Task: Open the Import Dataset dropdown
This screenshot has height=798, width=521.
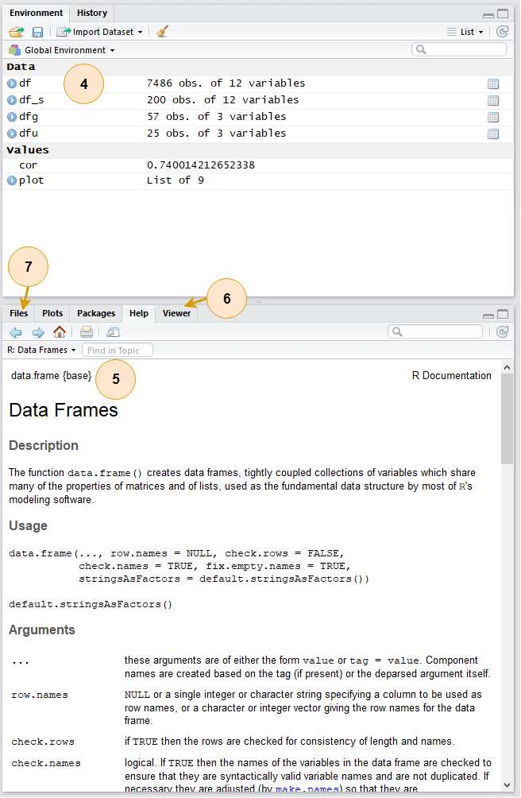Action: [x=100, y=32]
